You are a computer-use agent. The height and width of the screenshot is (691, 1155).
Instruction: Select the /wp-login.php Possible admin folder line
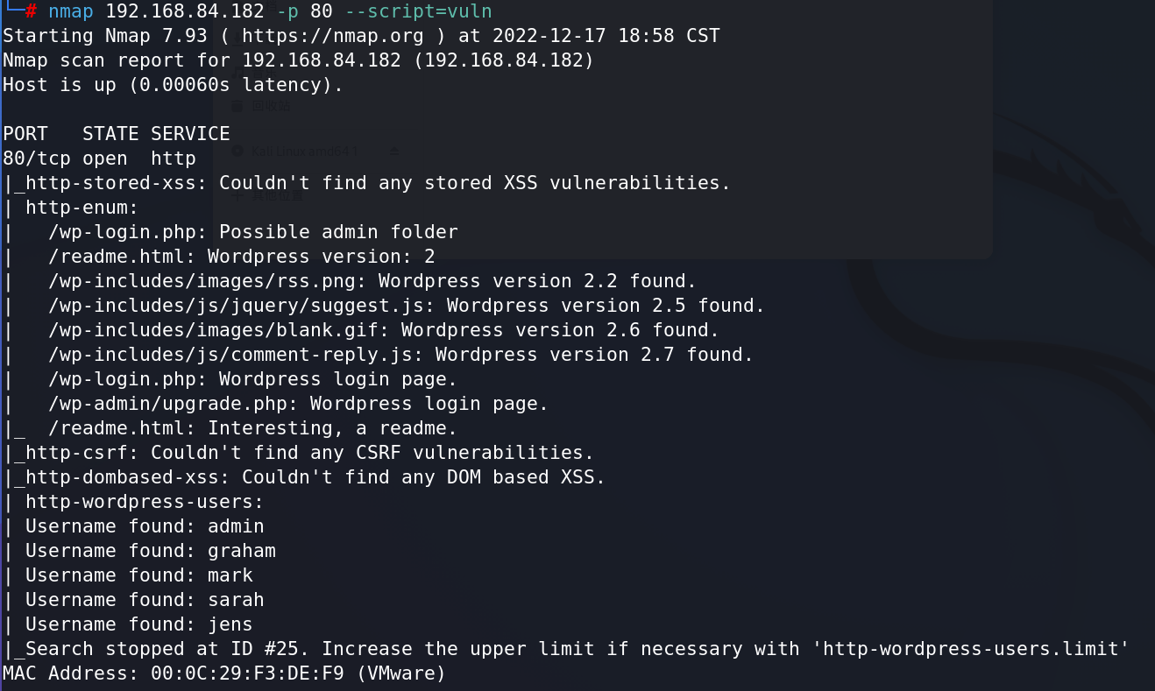pos(253,232)
